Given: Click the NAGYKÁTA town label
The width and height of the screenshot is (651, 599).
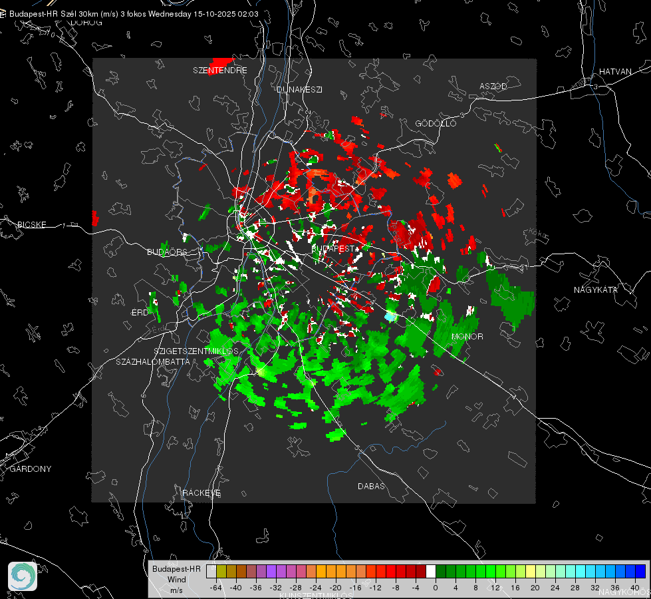Looking at the screenshot, I should [x=596, y=290].
